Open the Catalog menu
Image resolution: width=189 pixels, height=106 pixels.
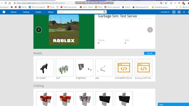(26, 12)
